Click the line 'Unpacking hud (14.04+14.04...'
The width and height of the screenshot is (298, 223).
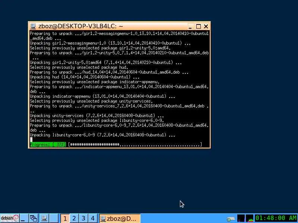(85, 77)
